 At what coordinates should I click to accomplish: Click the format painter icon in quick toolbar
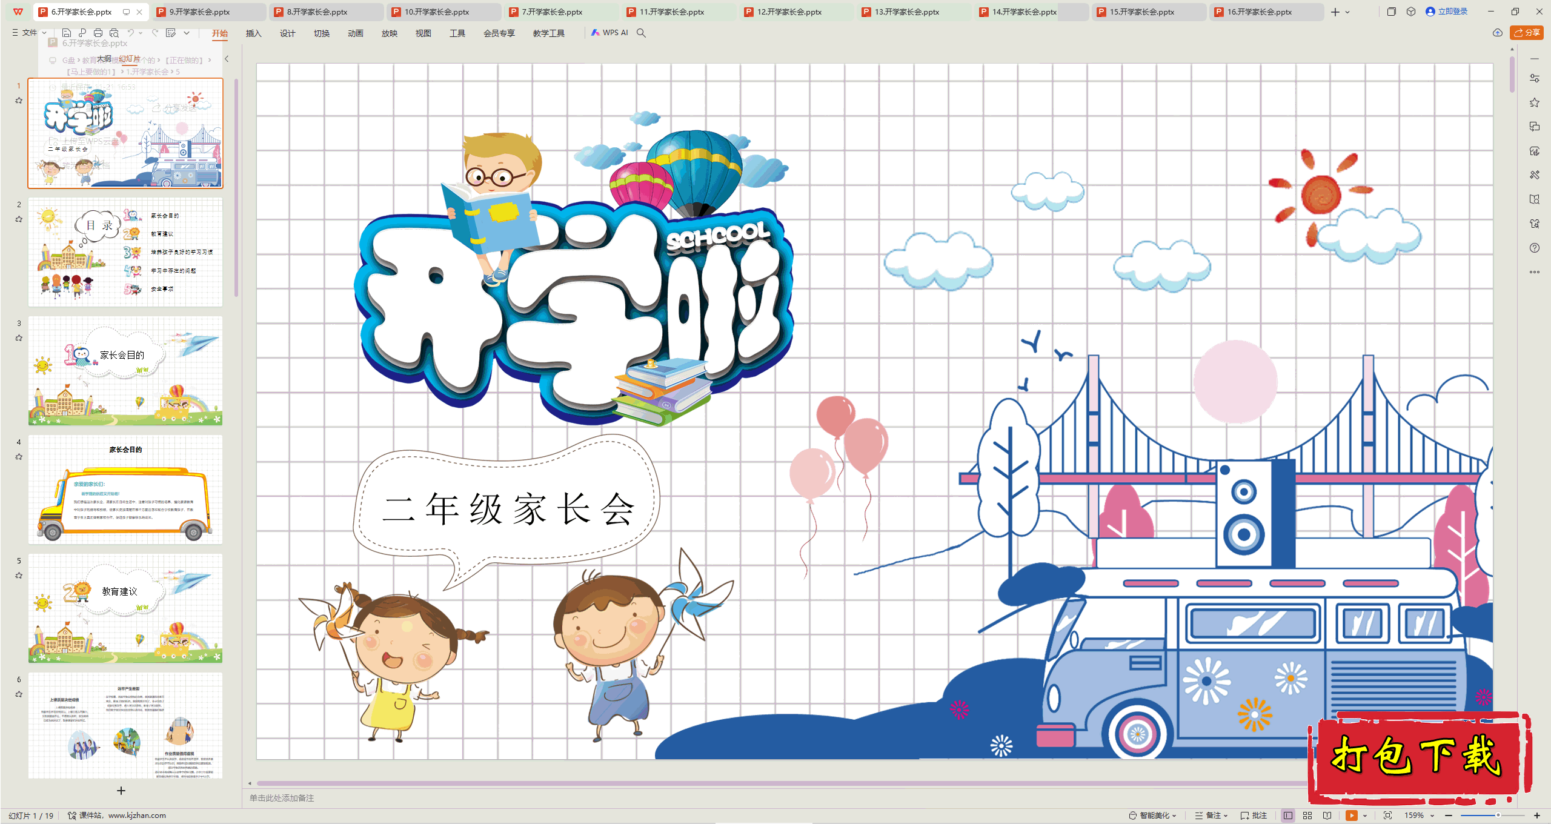click(x=171, y=33)
